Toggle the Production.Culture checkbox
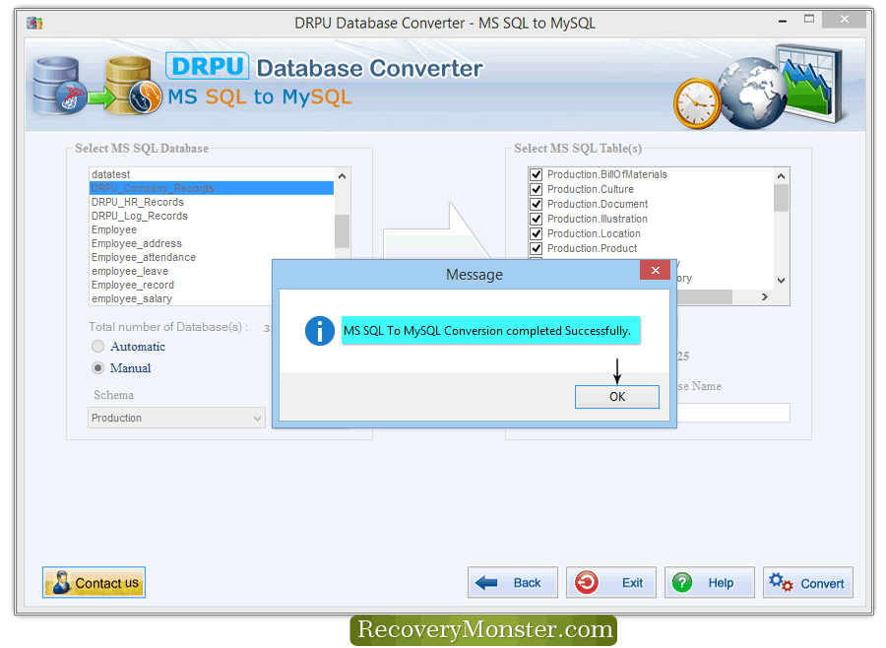Image resolution: width=886 pixels, height=648 pixels. pos(536,189)
